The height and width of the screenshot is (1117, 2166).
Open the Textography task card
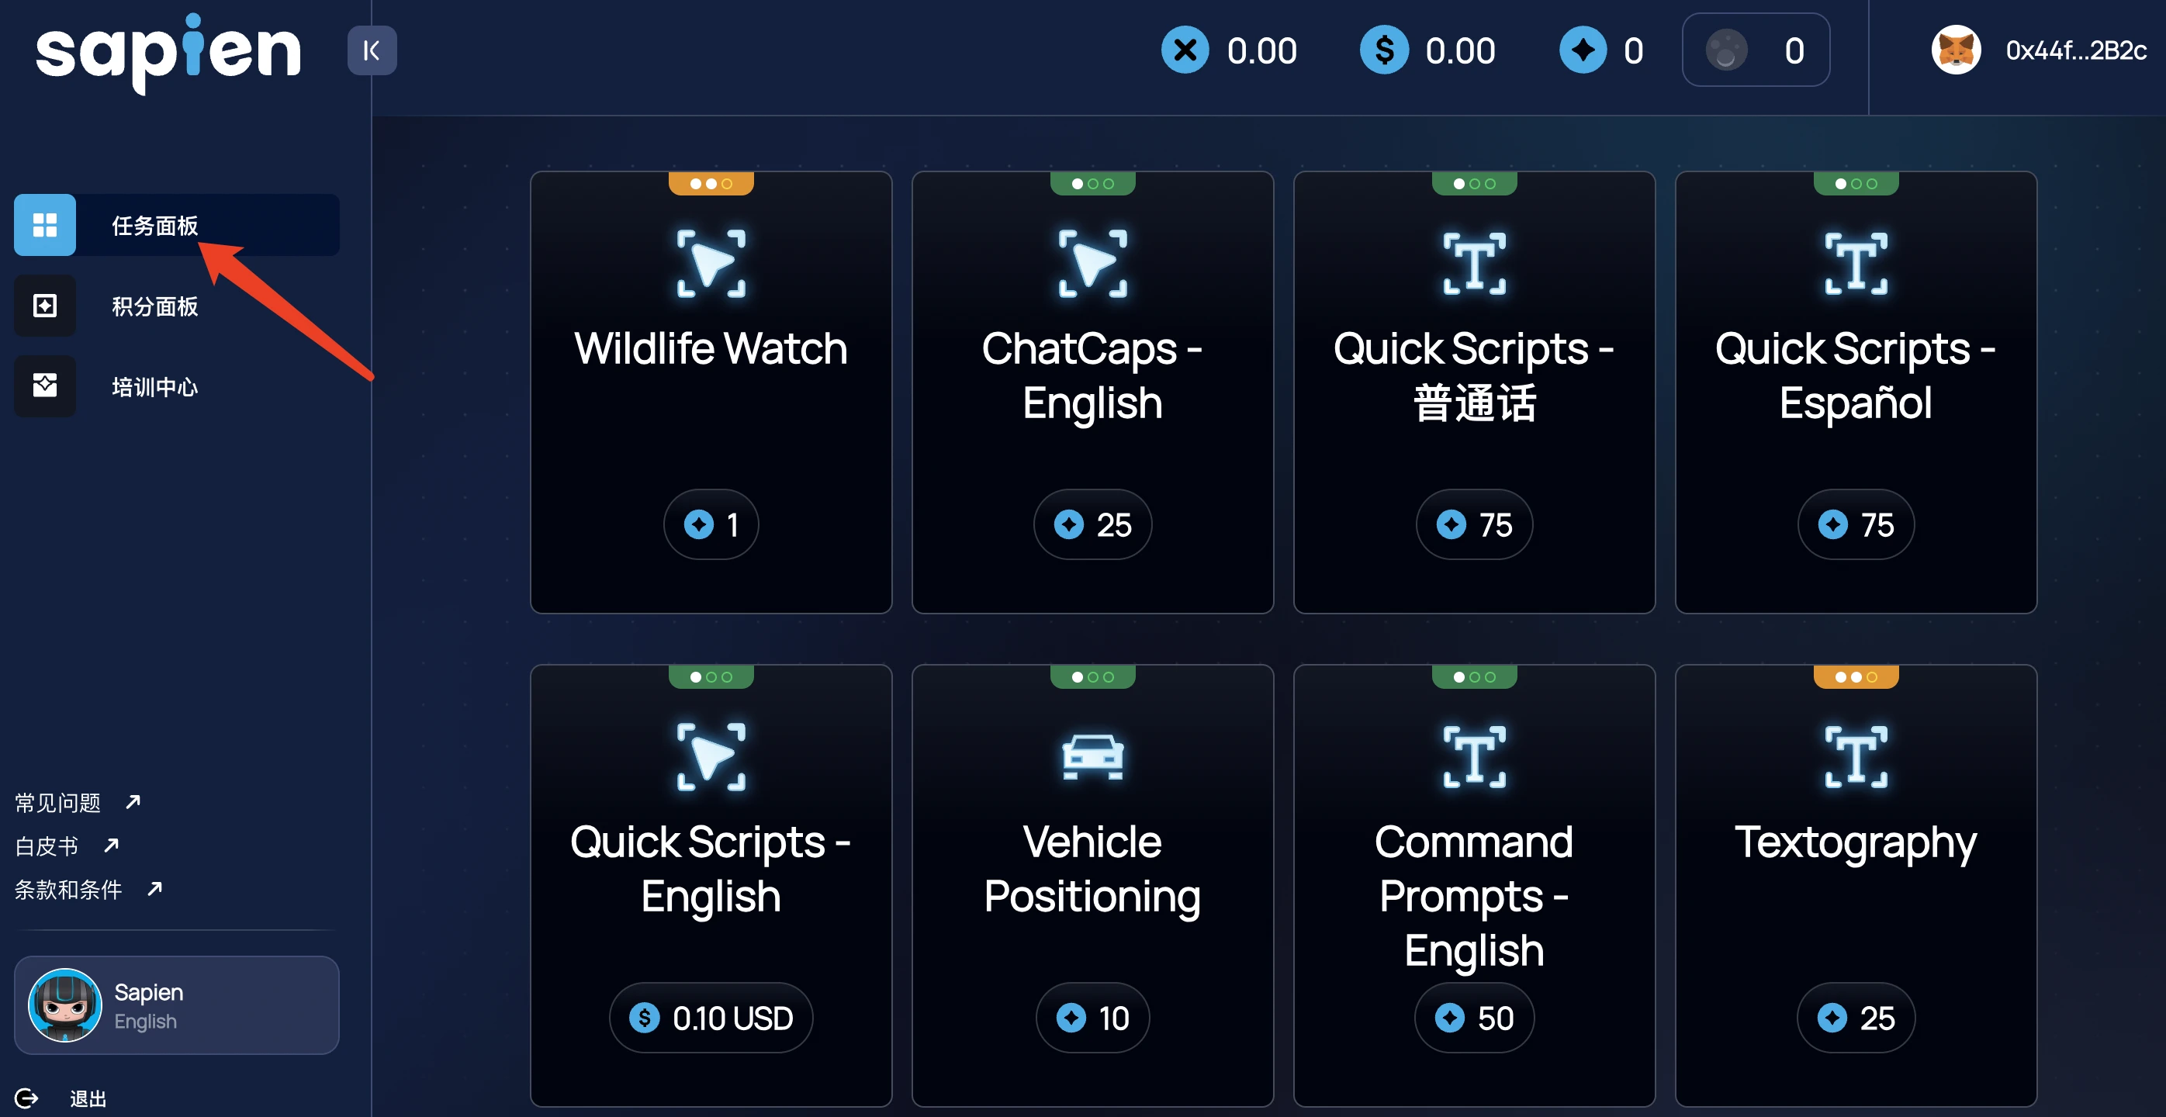tap(1856, 884)
